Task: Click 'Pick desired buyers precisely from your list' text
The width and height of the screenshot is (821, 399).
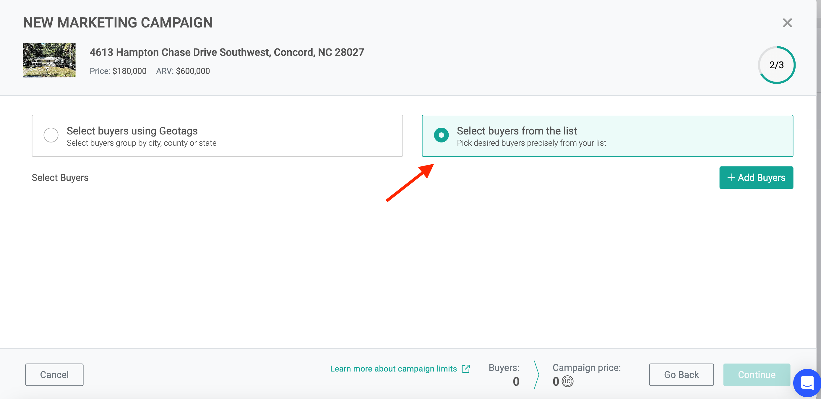Action: point(531,143)
